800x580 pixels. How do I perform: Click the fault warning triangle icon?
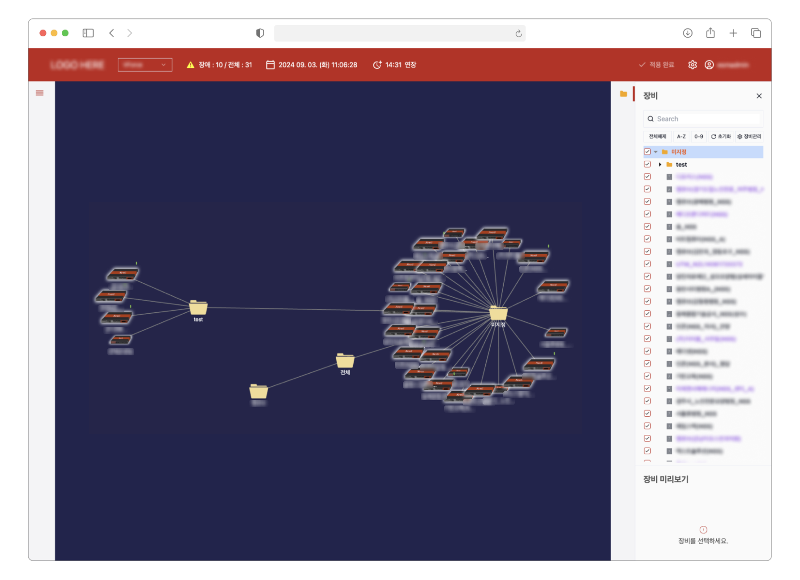click(x=190, y=65)
